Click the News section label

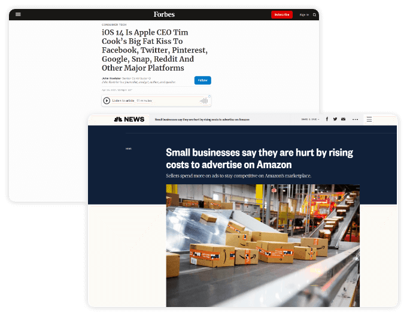129,148
